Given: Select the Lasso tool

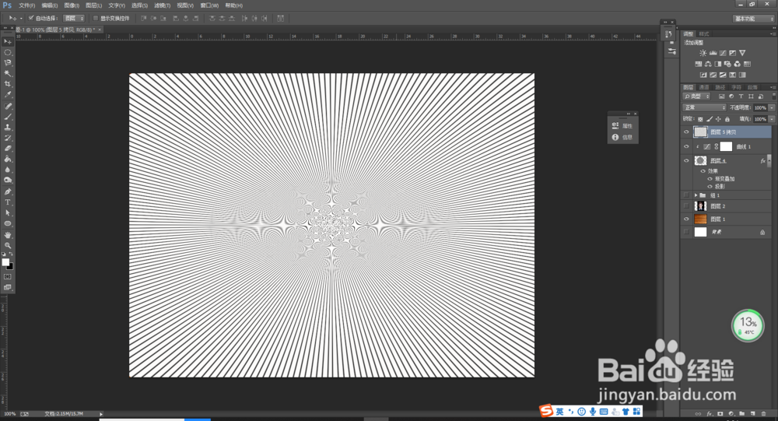Looking at the screenshot, I should [8, 63].
